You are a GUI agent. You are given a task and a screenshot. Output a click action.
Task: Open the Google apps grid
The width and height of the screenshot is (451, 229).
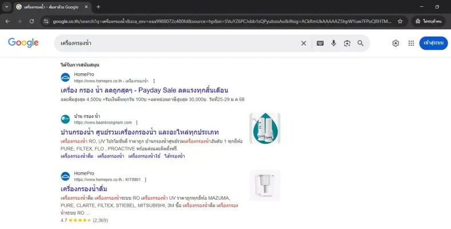(411, 44)
